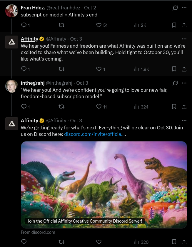
Task: Open the dinosaur Discord preview card image
Action: coord(104,182)
